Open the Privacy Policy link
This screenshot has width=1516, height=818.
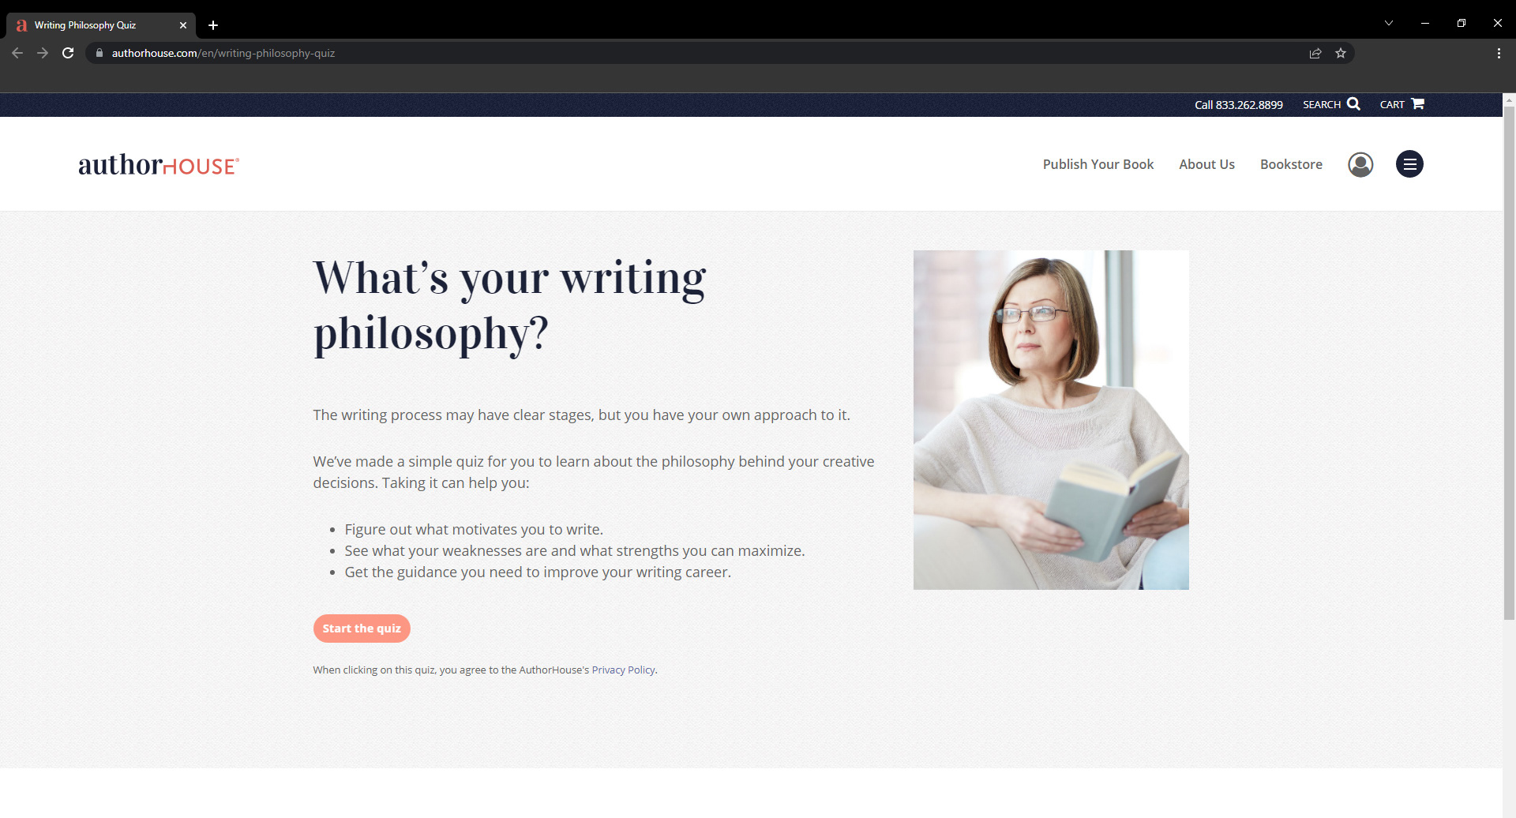pyautogui.click(x=623, y=670)
